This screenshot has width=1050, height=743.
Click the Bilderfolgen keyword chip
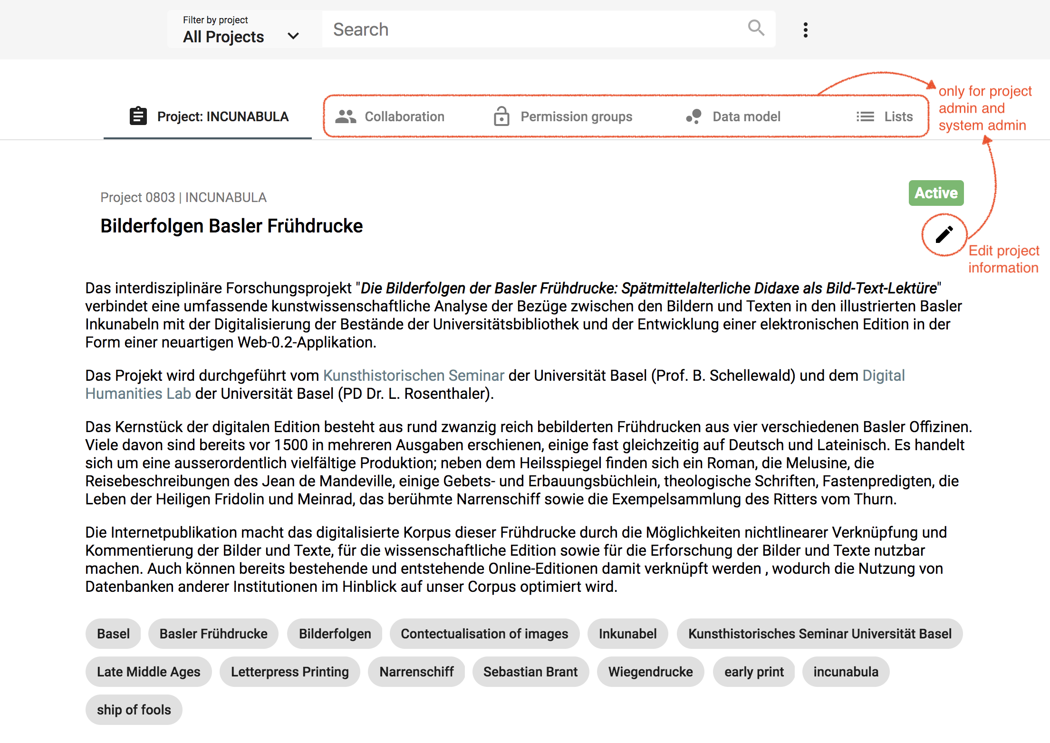[x=335, y=634]
